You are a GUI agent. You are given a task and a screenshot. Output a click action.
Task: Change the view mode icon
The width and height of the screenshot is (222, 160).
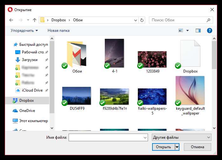coord(181,30)
